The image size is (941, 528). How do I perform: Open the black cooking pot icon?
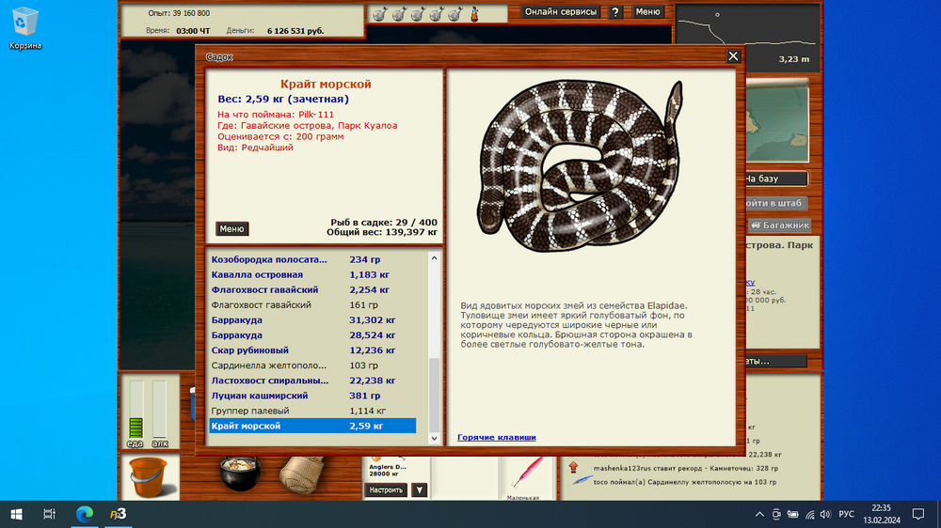tap(240, 474)
